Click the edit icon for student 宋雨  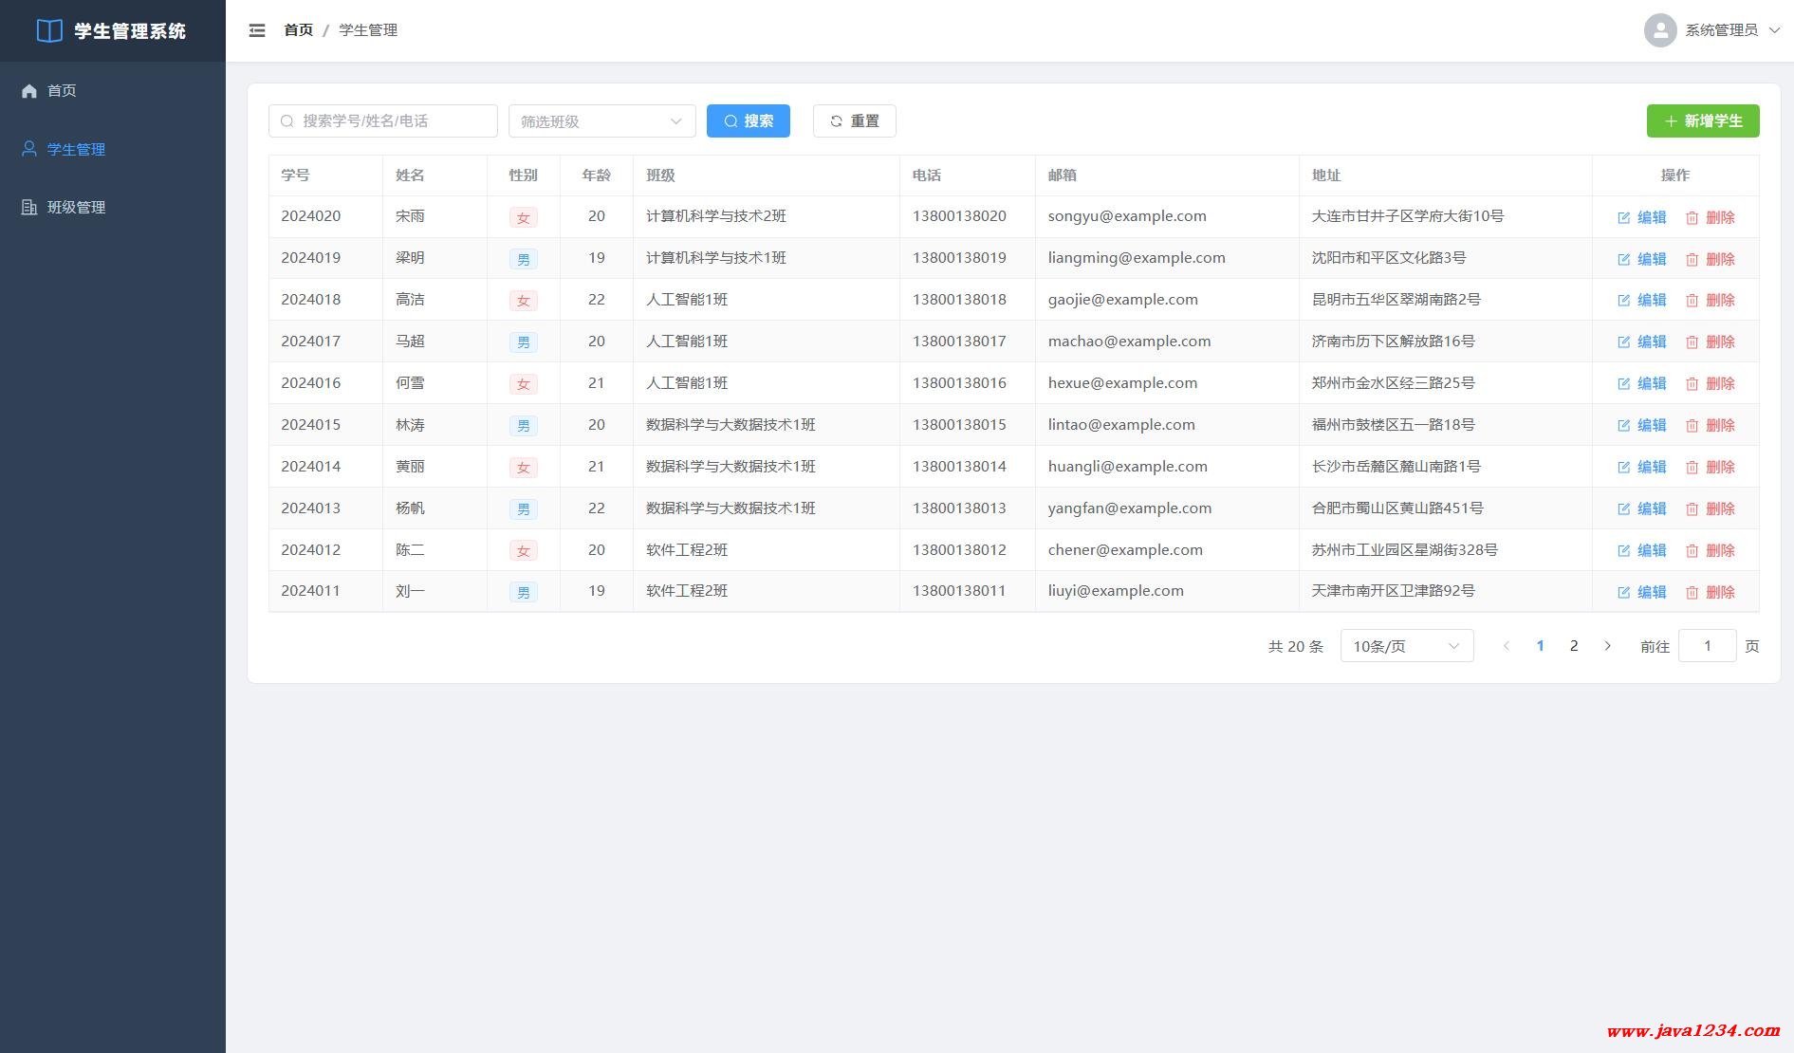(1623, 217)
